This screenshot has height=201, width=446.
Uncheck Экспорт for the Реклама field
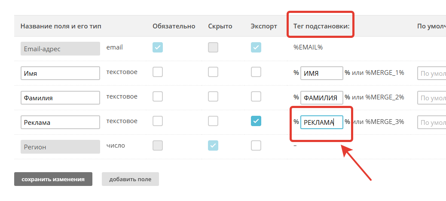(x=256, y=121)
